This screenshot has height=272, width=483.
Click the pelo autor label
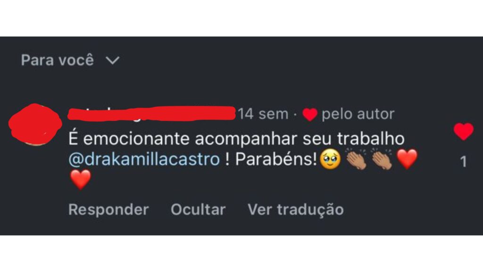pos(358,114)
